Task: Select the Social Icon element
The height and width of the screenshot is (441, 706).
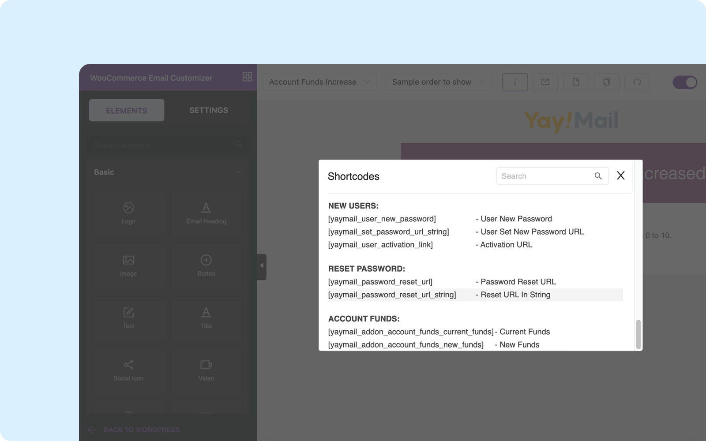Action: (x=128, y=370)
